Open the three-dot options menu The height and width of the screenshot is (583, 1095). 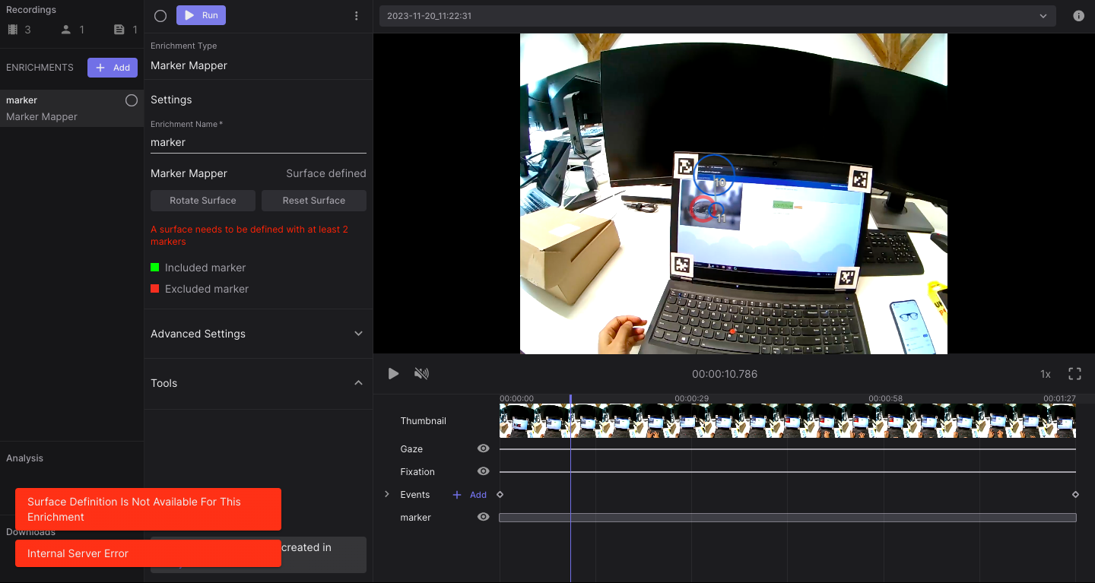[x=357, y=16]
